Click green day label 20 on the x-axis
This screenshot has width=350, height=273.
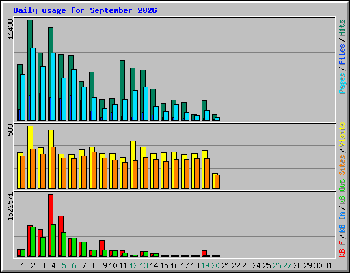pyautogui.click(x=215, y=265)
